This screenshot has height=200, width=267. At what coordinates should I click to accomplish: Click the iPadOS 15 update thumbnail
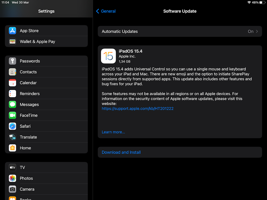(108, 56)
